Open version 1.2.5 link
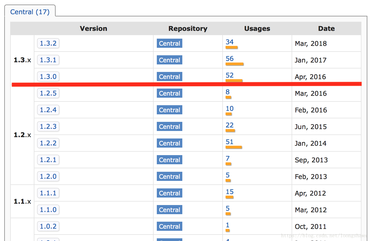The height and width of the screenshot is (241, 370). 48,93
